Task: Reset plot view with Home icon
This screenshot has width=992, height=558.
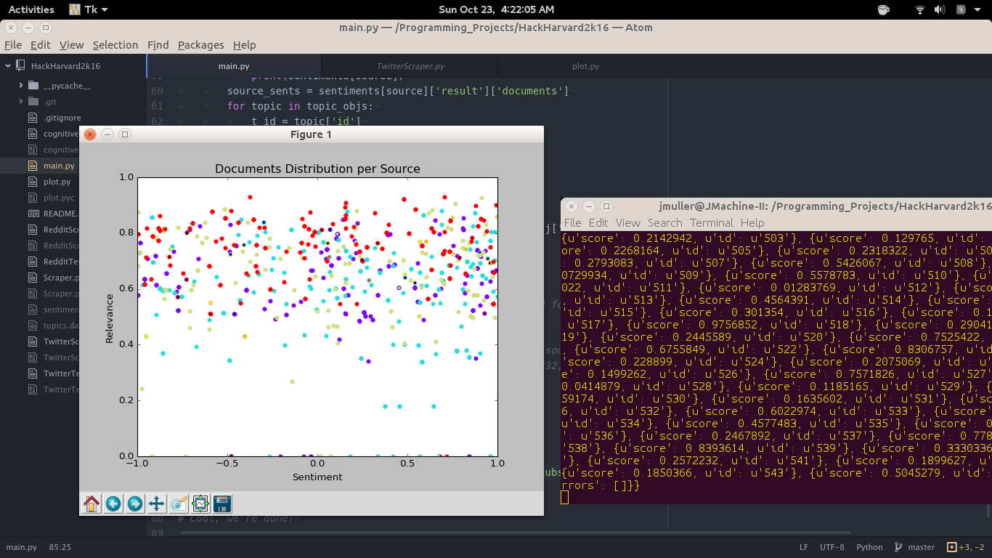Action: pos(92,504)
